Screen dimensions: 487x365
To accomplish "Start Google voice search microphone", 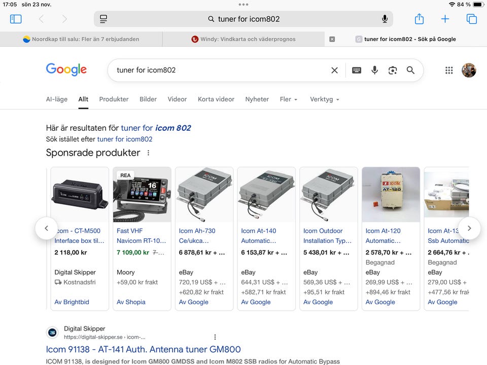I will (374, 70).
